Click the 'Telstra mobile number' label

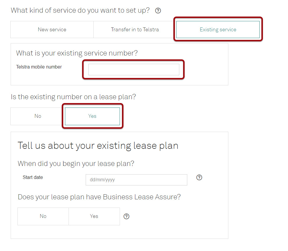pos(39,67)
